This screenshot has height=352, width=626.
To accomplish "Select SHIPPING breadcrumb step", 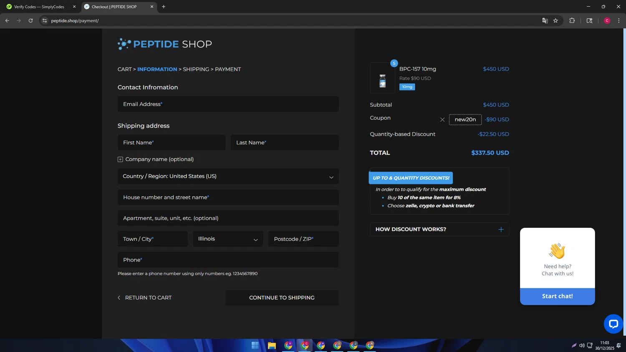I will click(196, 69).
